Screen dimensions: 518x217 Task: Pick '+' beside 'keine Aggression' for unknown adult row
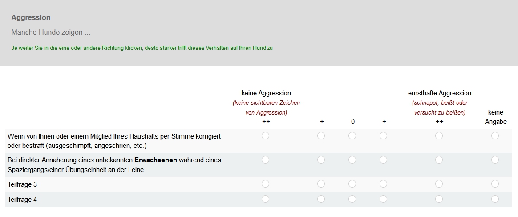(x=321, y=160)
